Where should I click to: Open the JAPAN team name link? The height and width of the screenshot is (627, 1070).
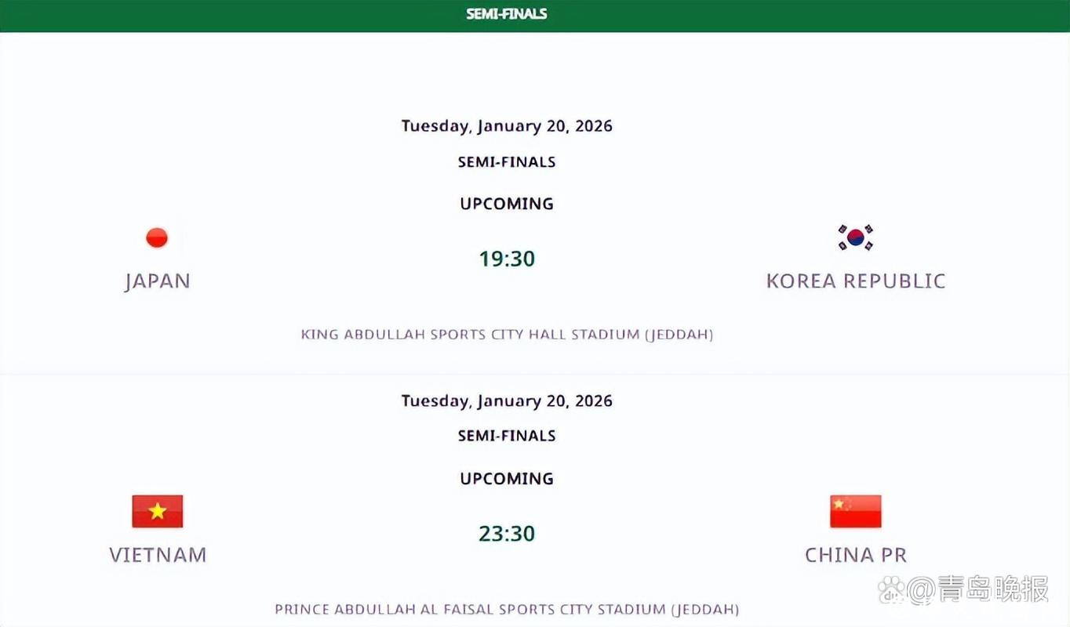tap(157, 281)
